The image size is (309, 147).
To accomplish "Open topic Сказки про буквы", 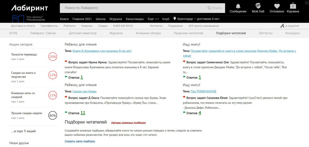I will pyautogui.click(x=84, y=91).
